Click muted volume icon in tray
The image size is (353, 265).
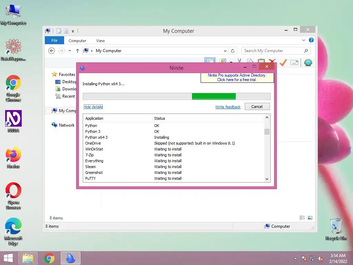point(321,258)
